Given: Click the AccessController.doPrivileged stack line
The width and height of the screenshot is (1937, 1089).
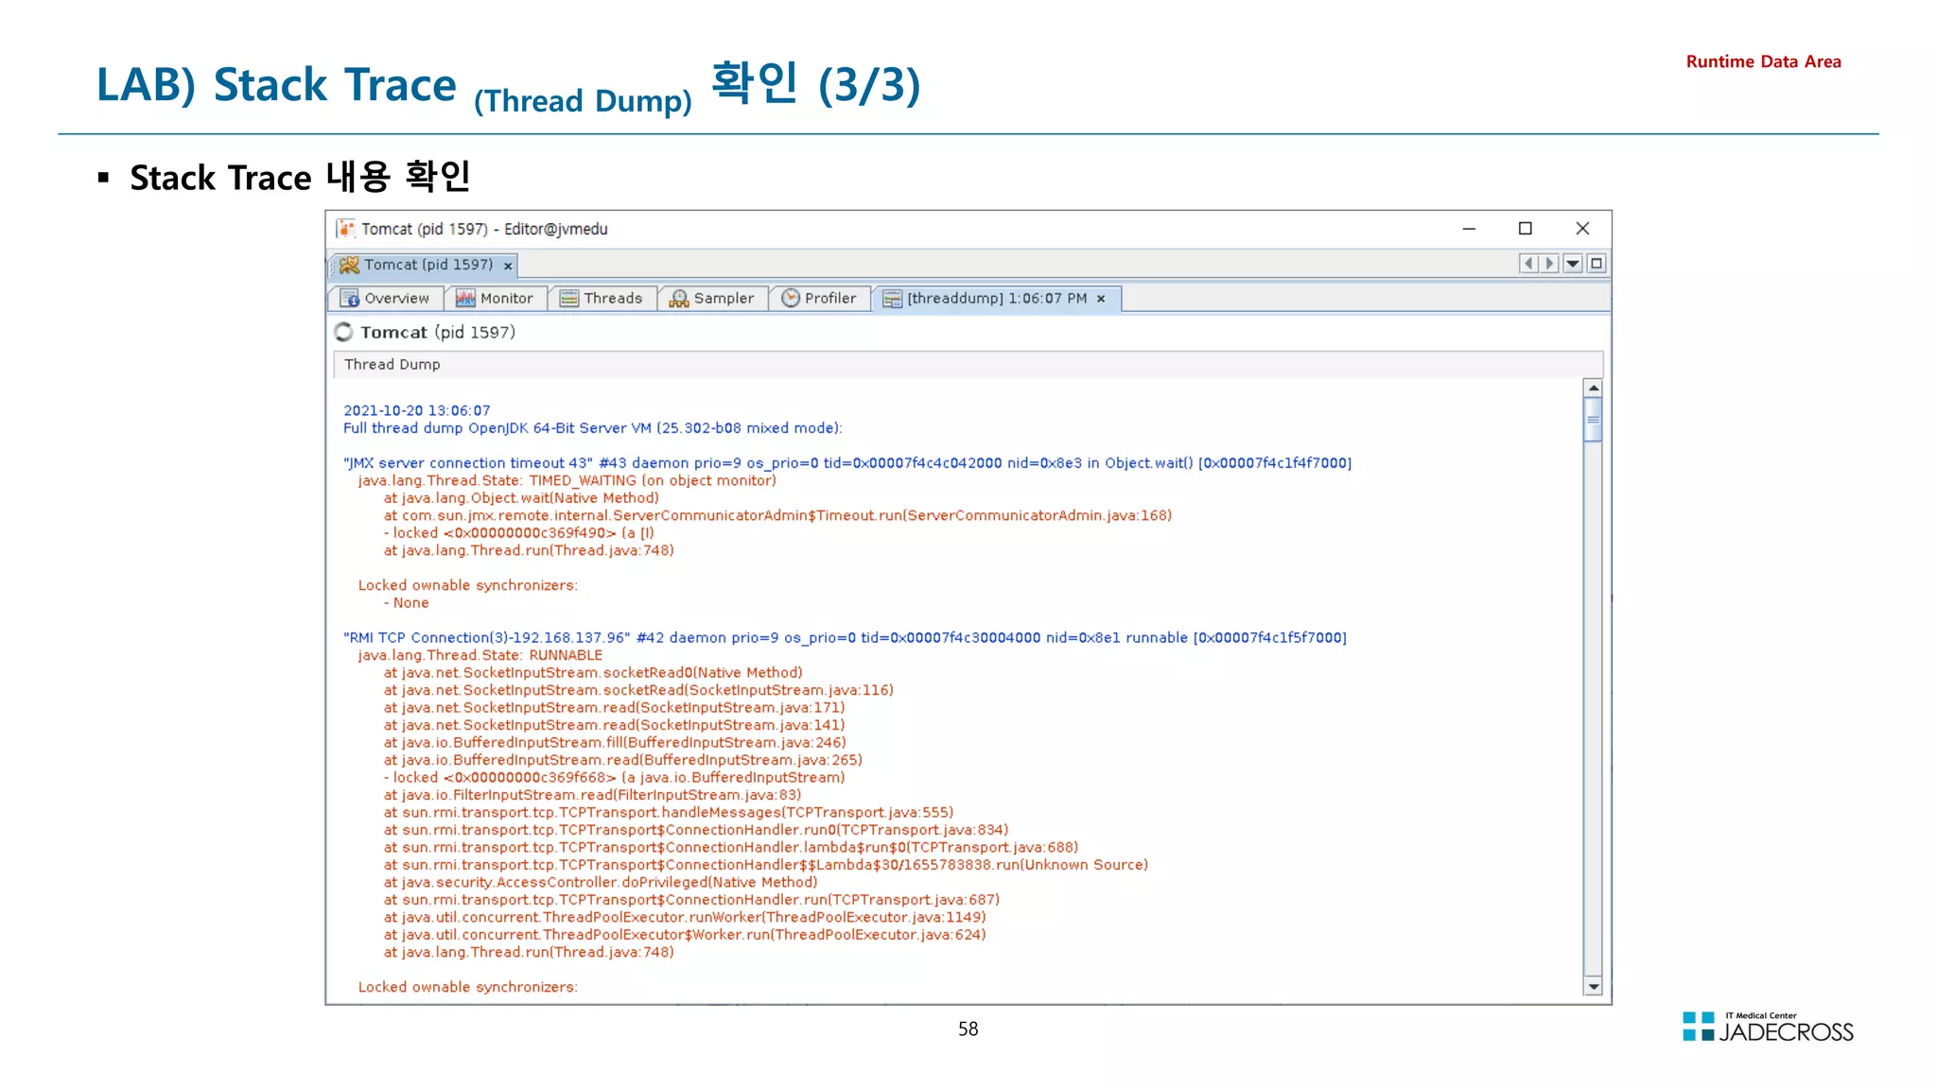Looking at the screenshot, I should click(x=601, y=882).
